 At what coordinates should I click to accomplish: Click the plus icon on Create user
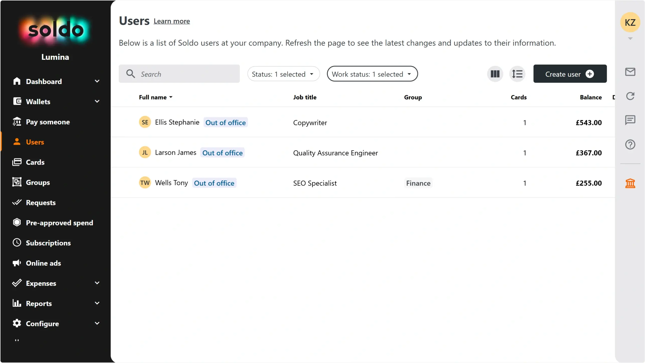pos(590,74)
